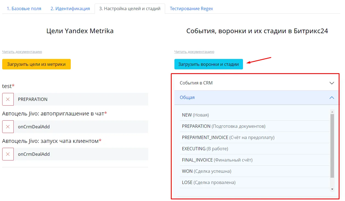Image resolution: width=345 pixels, height=201 pixels.
Task: Click Загрузить воронки и стадии button
Action: pos(209,64)
